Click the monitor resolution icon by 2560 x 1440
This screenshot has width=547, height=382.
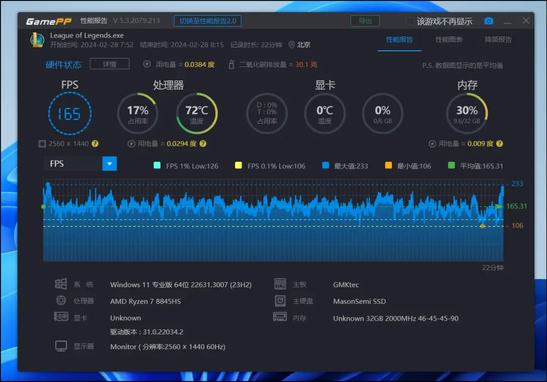[x=42, y=144]
